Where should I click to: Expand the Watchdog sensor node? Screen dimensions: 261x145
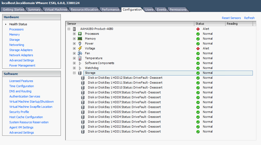point(74,68)
